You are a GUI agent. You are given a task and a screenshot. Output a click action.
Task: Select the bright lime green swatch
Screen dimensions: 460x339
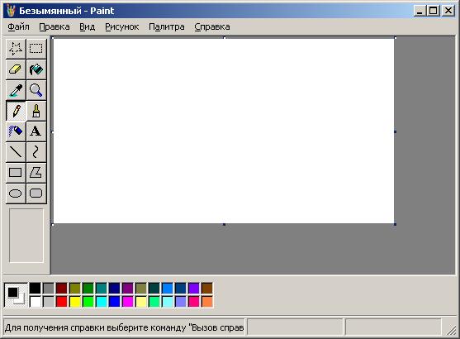[88, 302]
